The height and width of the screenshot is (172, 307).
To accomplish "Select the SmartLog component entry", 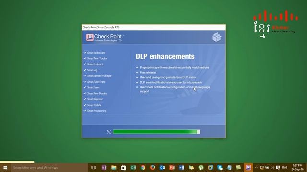I will point(92,70).
